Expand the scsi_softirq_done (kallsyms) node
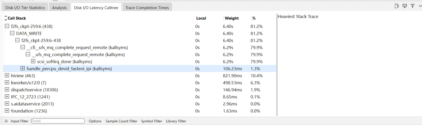Viewport: 422px width, 125px height. (33, 61)
